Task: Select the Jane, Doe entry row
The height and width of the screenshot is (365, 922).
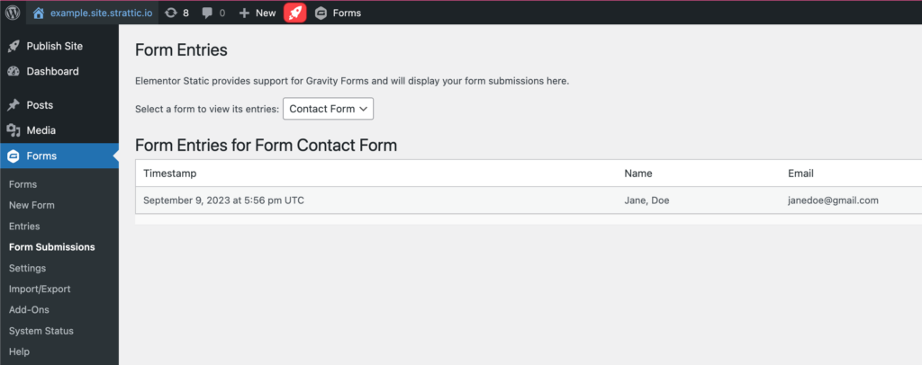Action: 528,200
